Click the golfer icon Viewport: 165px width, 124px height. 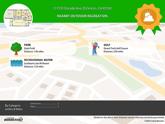click(95, 49)
